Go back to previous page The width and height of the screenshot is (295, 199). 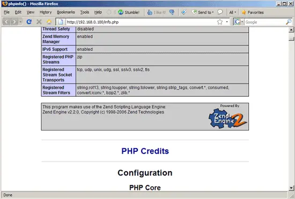pyautogui.click(x=6, y=22)
